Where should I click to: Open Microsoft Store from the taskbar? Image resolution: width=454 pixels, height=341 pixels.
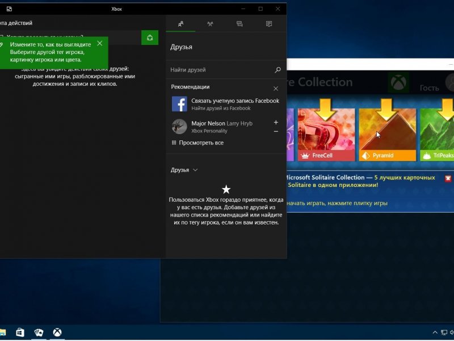tap(20, 332)
